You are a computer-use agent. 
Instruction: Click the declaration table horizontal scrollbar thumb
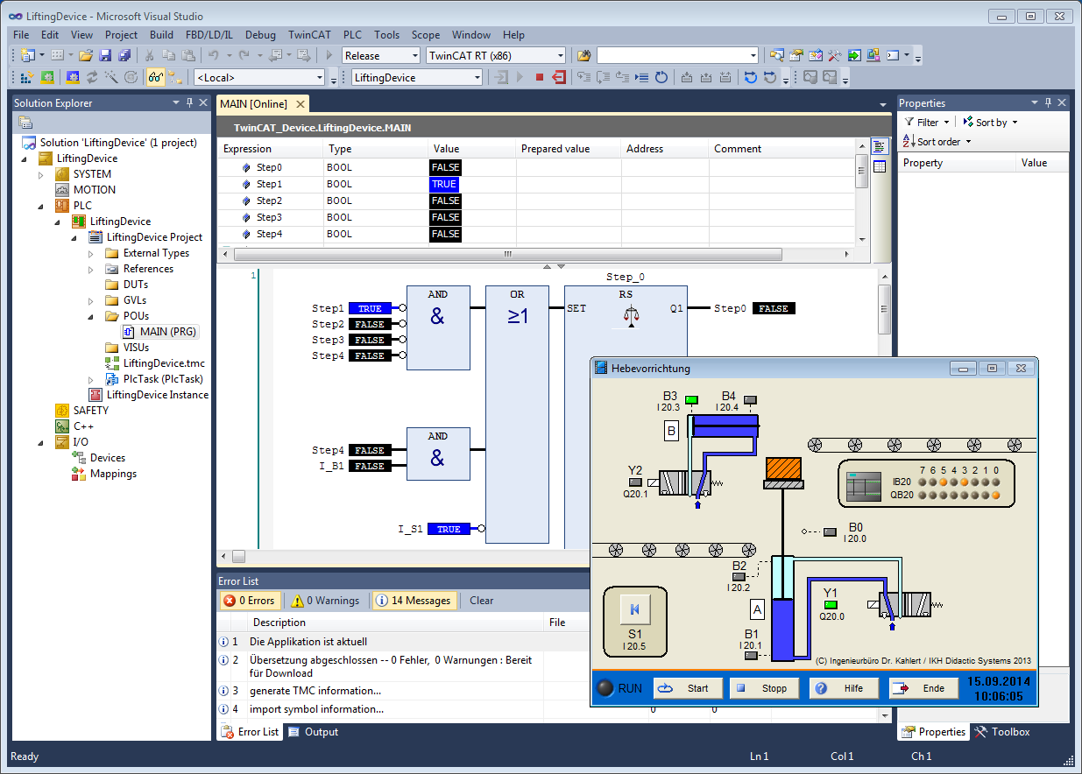click(507, 255)
